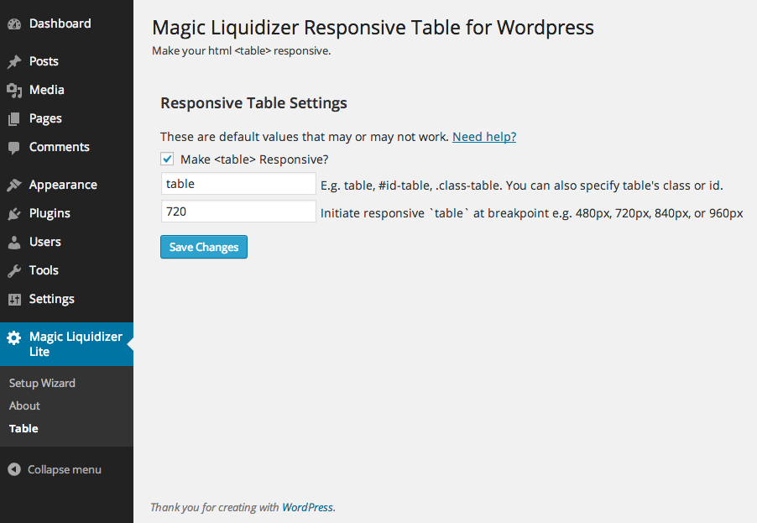
Task: Click the Dashboard gauge icon
Action: pos(14,24)
